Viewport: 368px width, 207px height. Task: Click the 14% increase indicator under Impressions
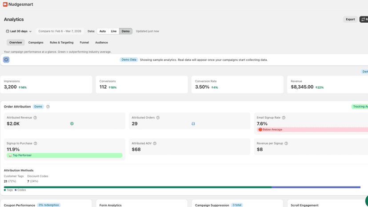23,88
